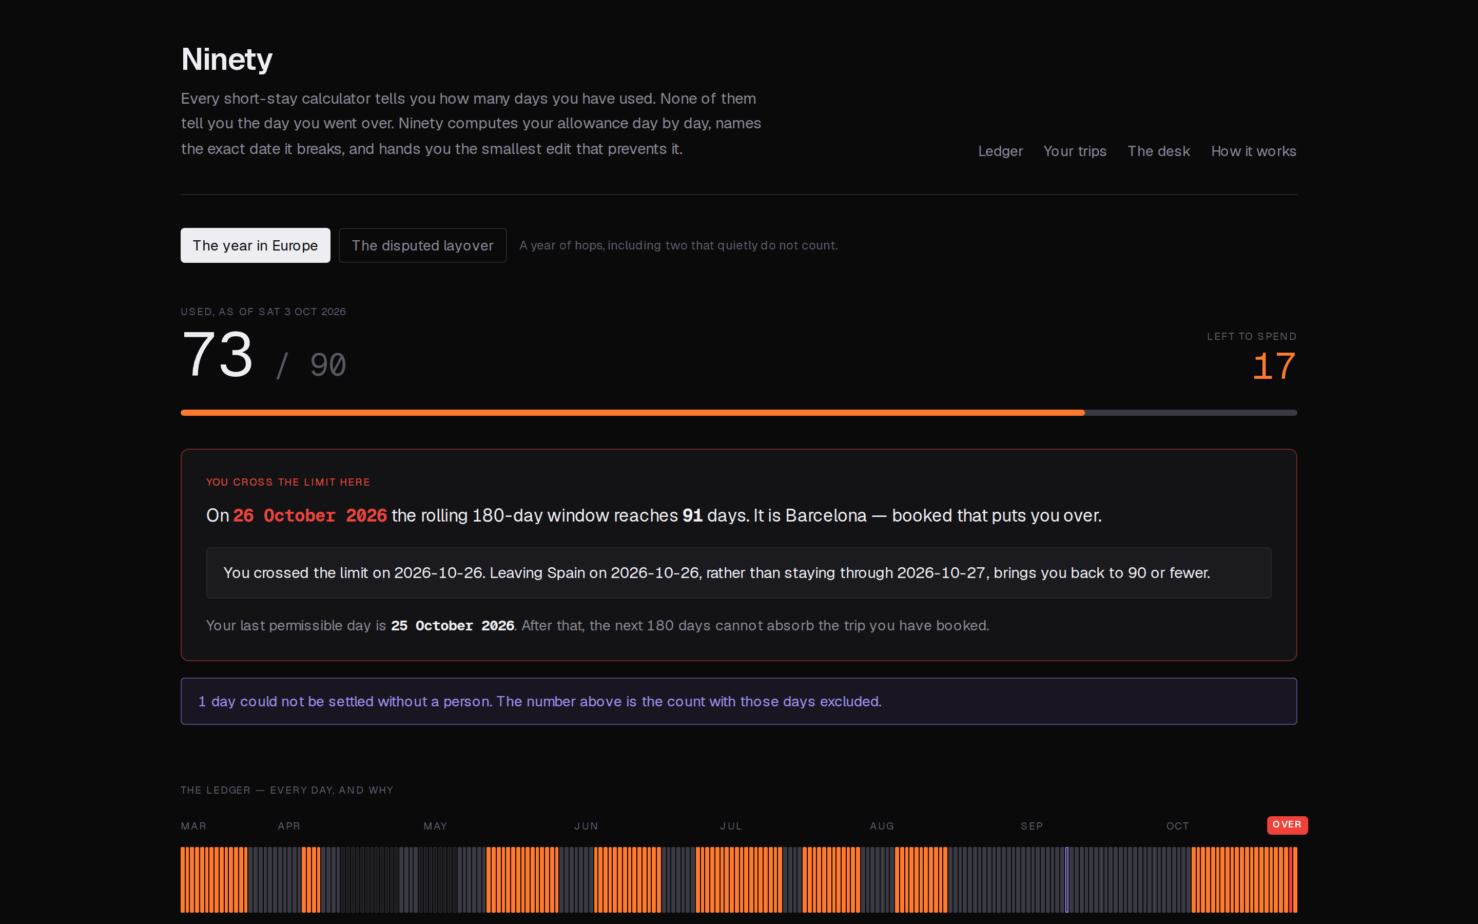Select The year in Europe scenario
Image resolution: width=1478 pixels, height=924 pixels.
255,245
